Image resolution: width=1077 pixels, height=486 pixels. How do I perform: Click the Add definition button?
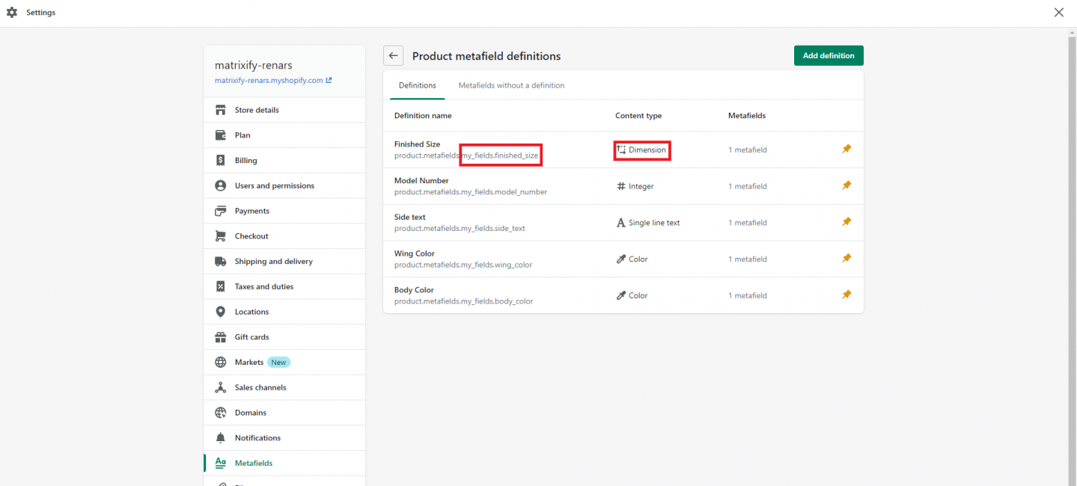click(828, 55)
